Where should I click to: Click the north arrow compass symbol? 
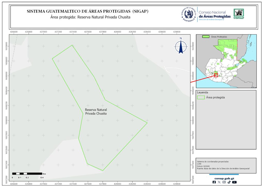[x=181, y=46]
